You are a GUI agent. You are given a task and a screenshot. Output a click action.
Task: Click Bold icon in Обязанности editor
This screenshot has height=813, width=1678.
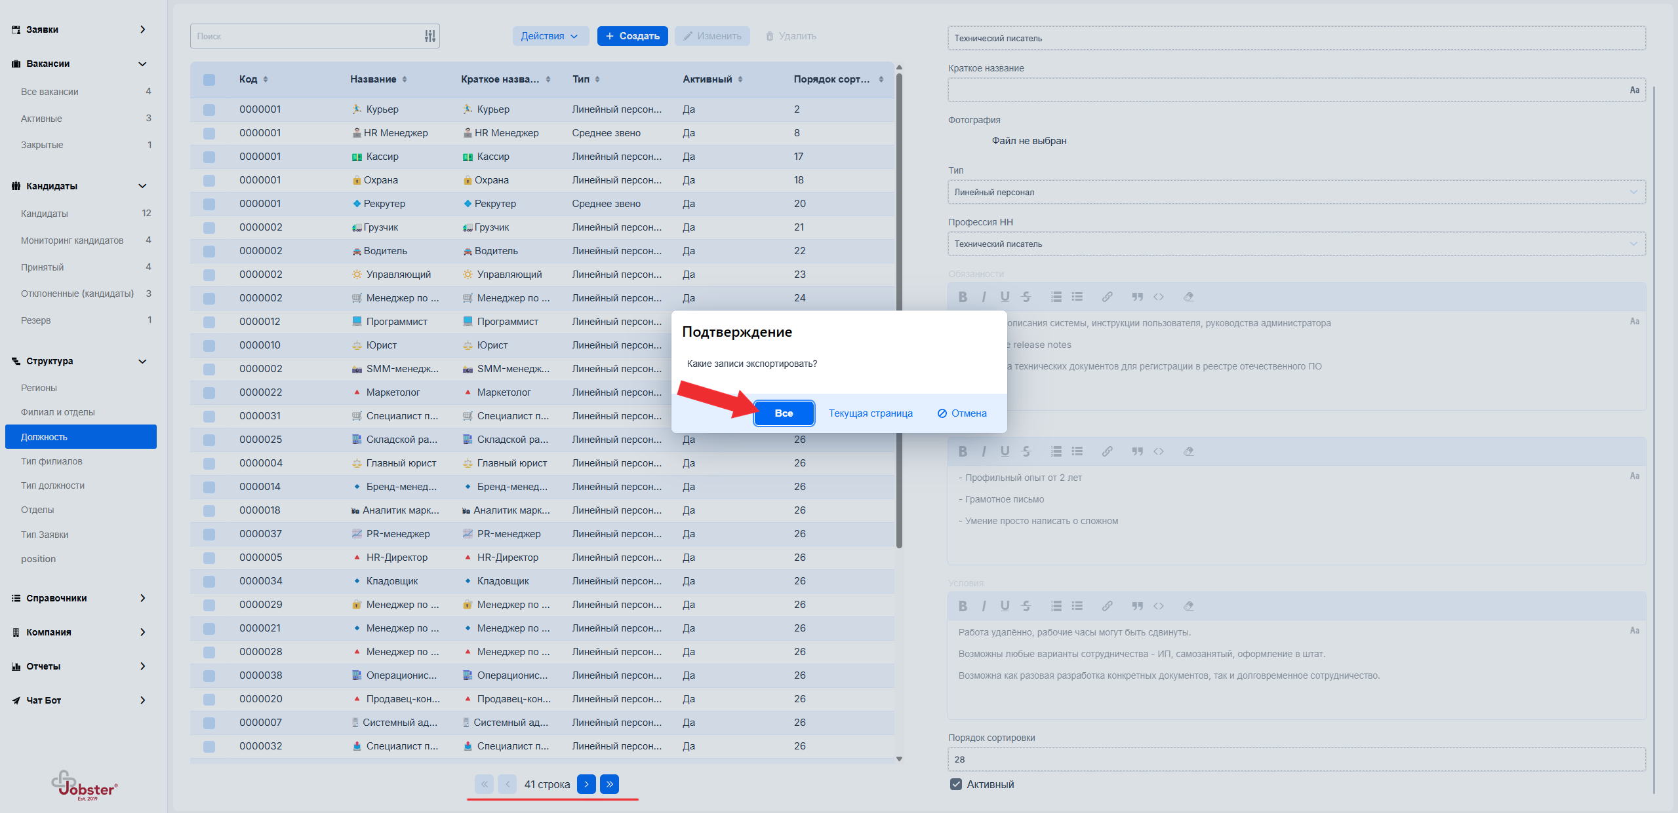pos(963,297)
